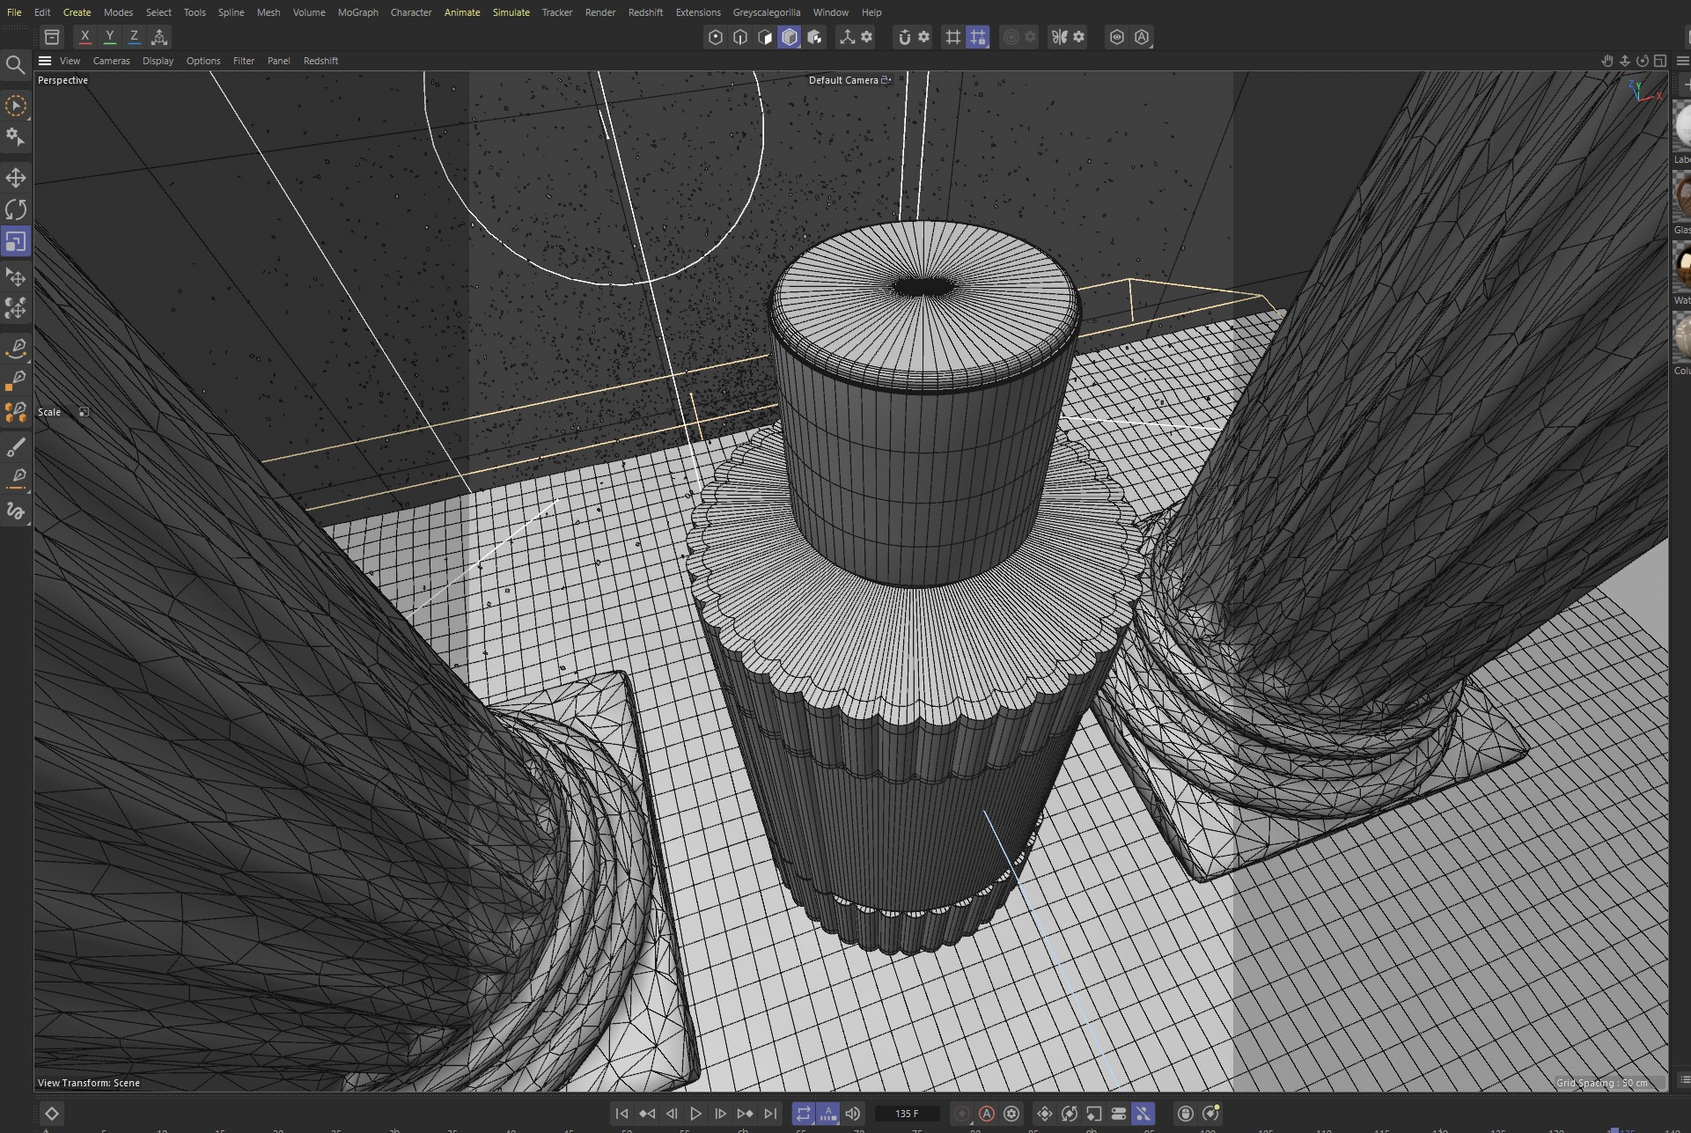Select the Glass material swatch

(x=1681, y=195)
